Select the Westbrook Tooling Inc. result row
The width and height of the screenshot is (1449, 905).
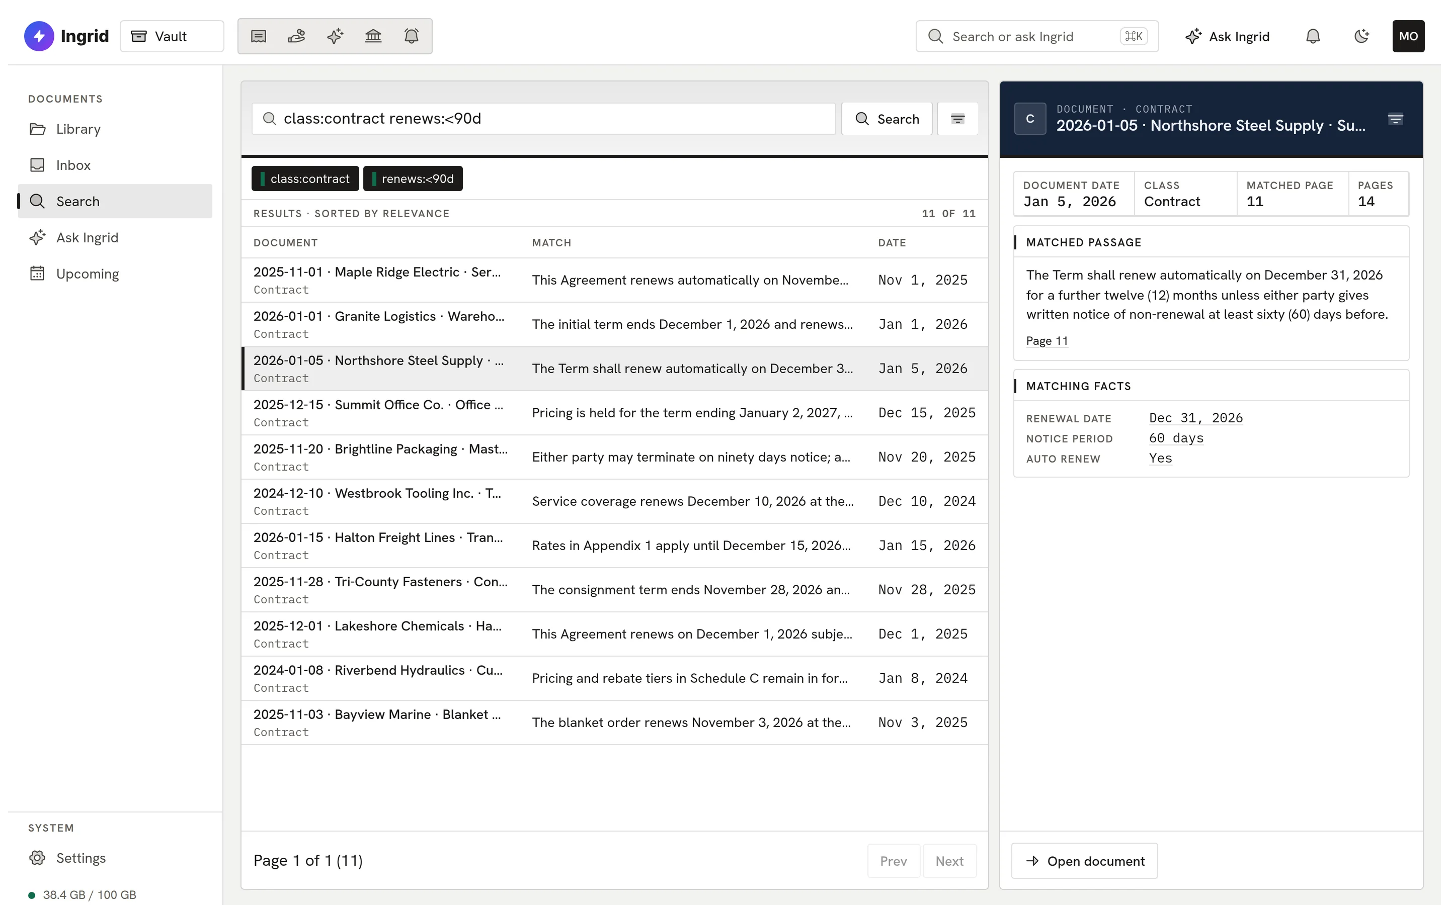coord(614,502)
